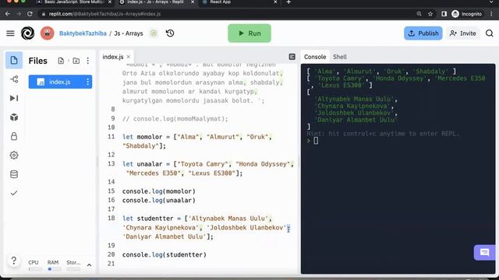The height and width of the screenshot is (280, 499).
Task: Click the Incognito profile button
Action: [466, 14]
